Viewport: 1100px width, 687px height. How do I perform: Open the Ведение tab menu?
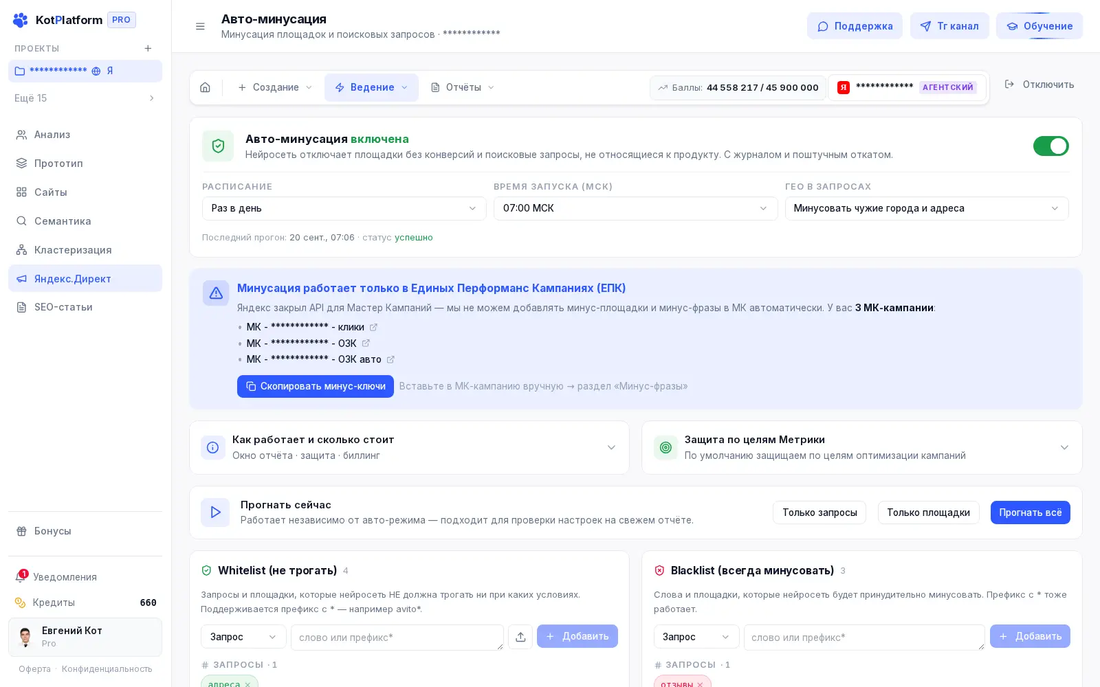click(371, 87)
